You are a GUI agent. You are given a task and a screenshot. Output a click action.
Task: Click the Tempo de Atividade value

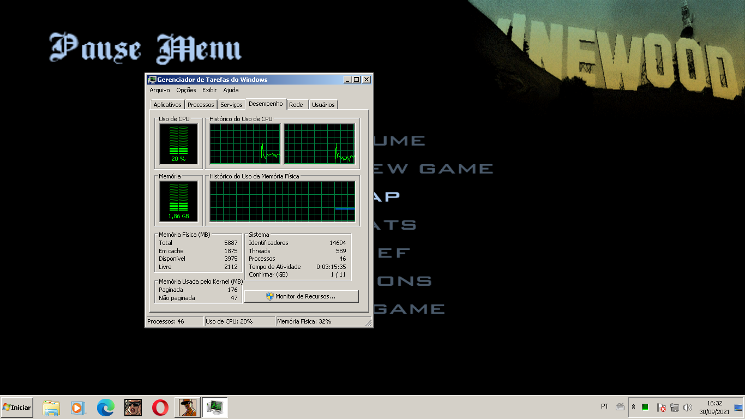click(331, 267)
